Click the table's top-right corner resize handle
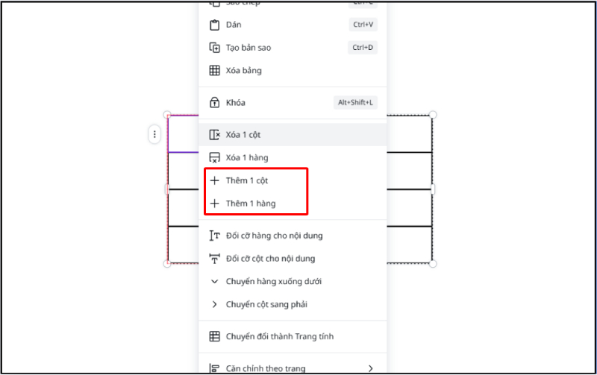The width and height of the screenshot is (597, 375). click(433, 115)
